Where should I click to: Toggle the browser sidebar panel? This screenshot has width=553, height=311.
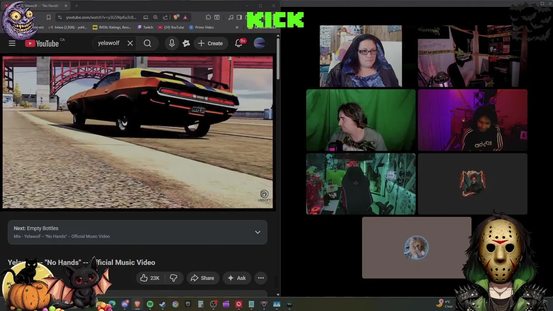[x=239, y=17]
